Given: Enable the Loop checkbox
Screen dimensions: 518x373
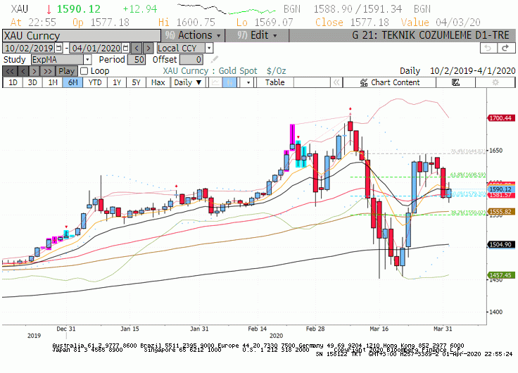Looking at the screenshot, I should [84, 71].
